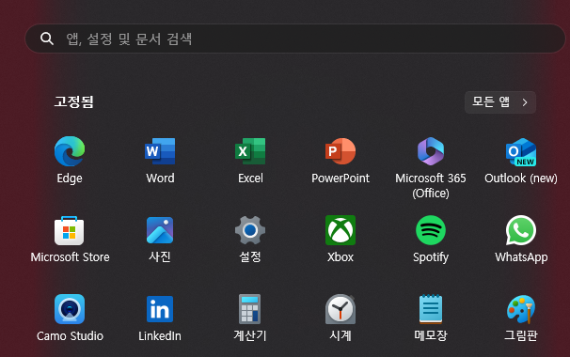Open the Microsoft Store icon
The height and width of the screenshot is (357, 570).
(x=70, y=230)
